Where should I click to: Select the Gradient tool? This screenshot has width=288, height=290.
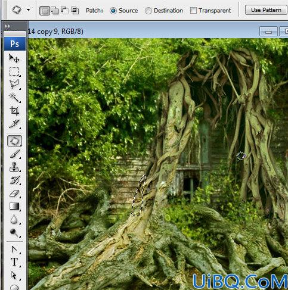pos(14,207)
